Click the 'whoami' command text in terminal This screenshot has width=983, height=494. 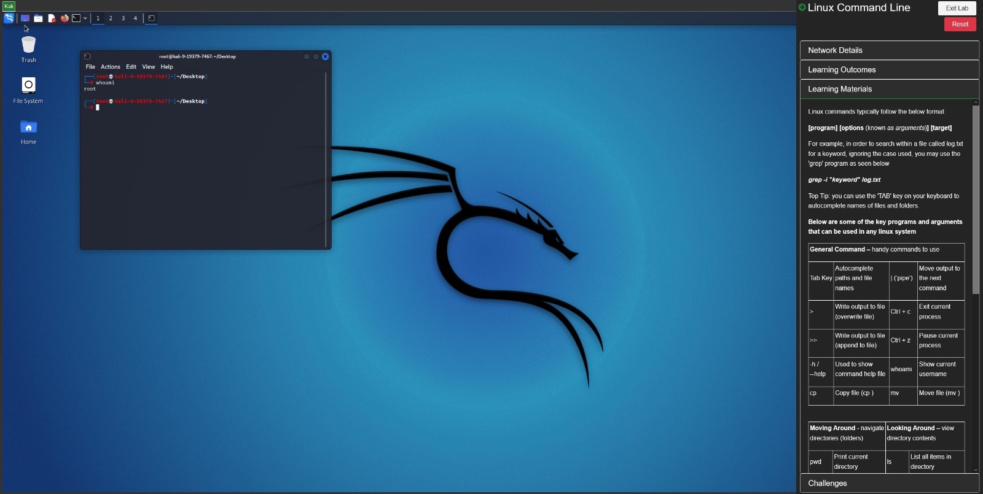point(105,83)
